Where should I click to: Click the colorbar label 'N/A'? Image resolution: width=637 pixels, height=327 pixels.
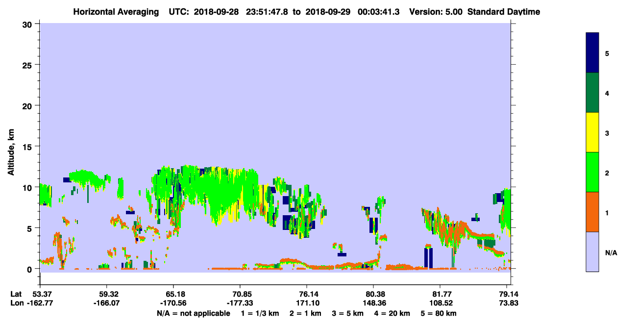pos(611,253)
